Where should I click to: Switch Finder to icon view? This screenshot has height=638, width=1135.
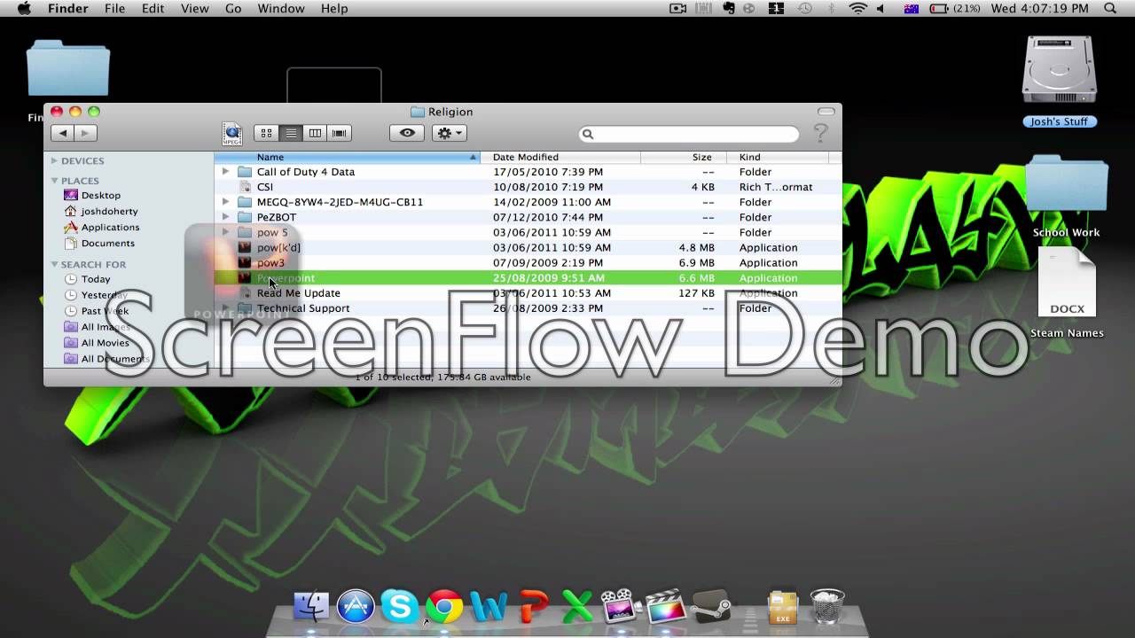pos(266,133)
